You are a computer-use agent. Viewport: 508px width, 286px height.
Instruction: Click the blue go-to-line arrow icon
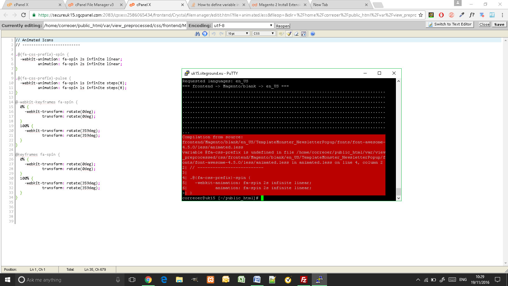tap(205, 34)
